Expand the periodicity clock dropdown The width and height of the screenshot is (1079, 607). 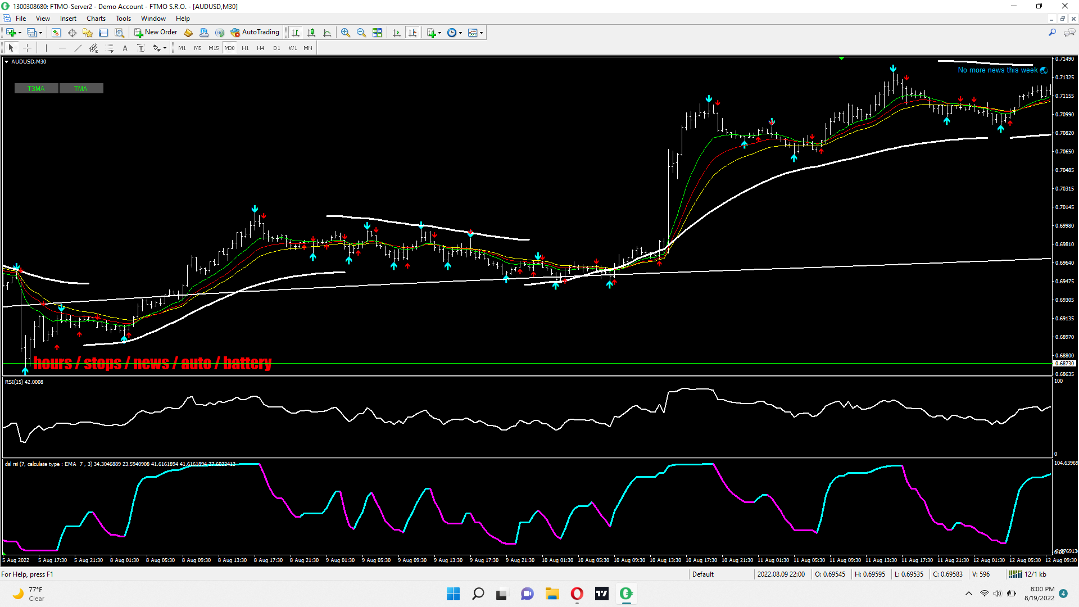click(x=461, y=33)
